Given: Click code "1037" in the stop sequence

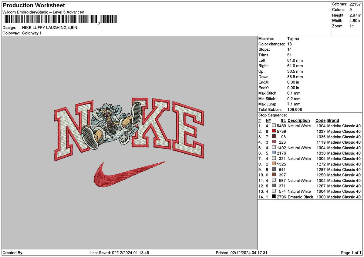Looking at the screenshot, I should point(321,132).
